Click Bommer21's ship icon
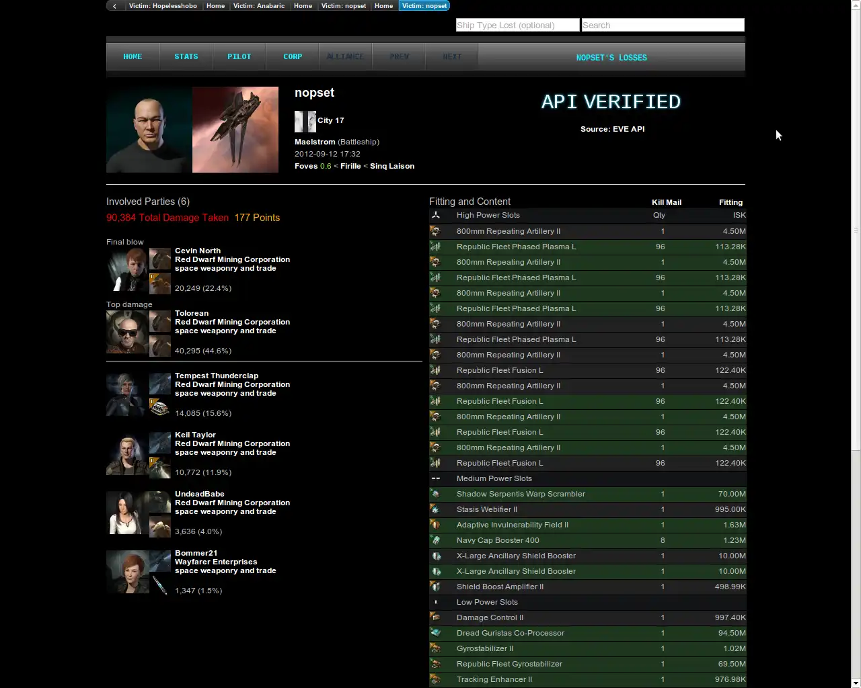 [160, 562]
